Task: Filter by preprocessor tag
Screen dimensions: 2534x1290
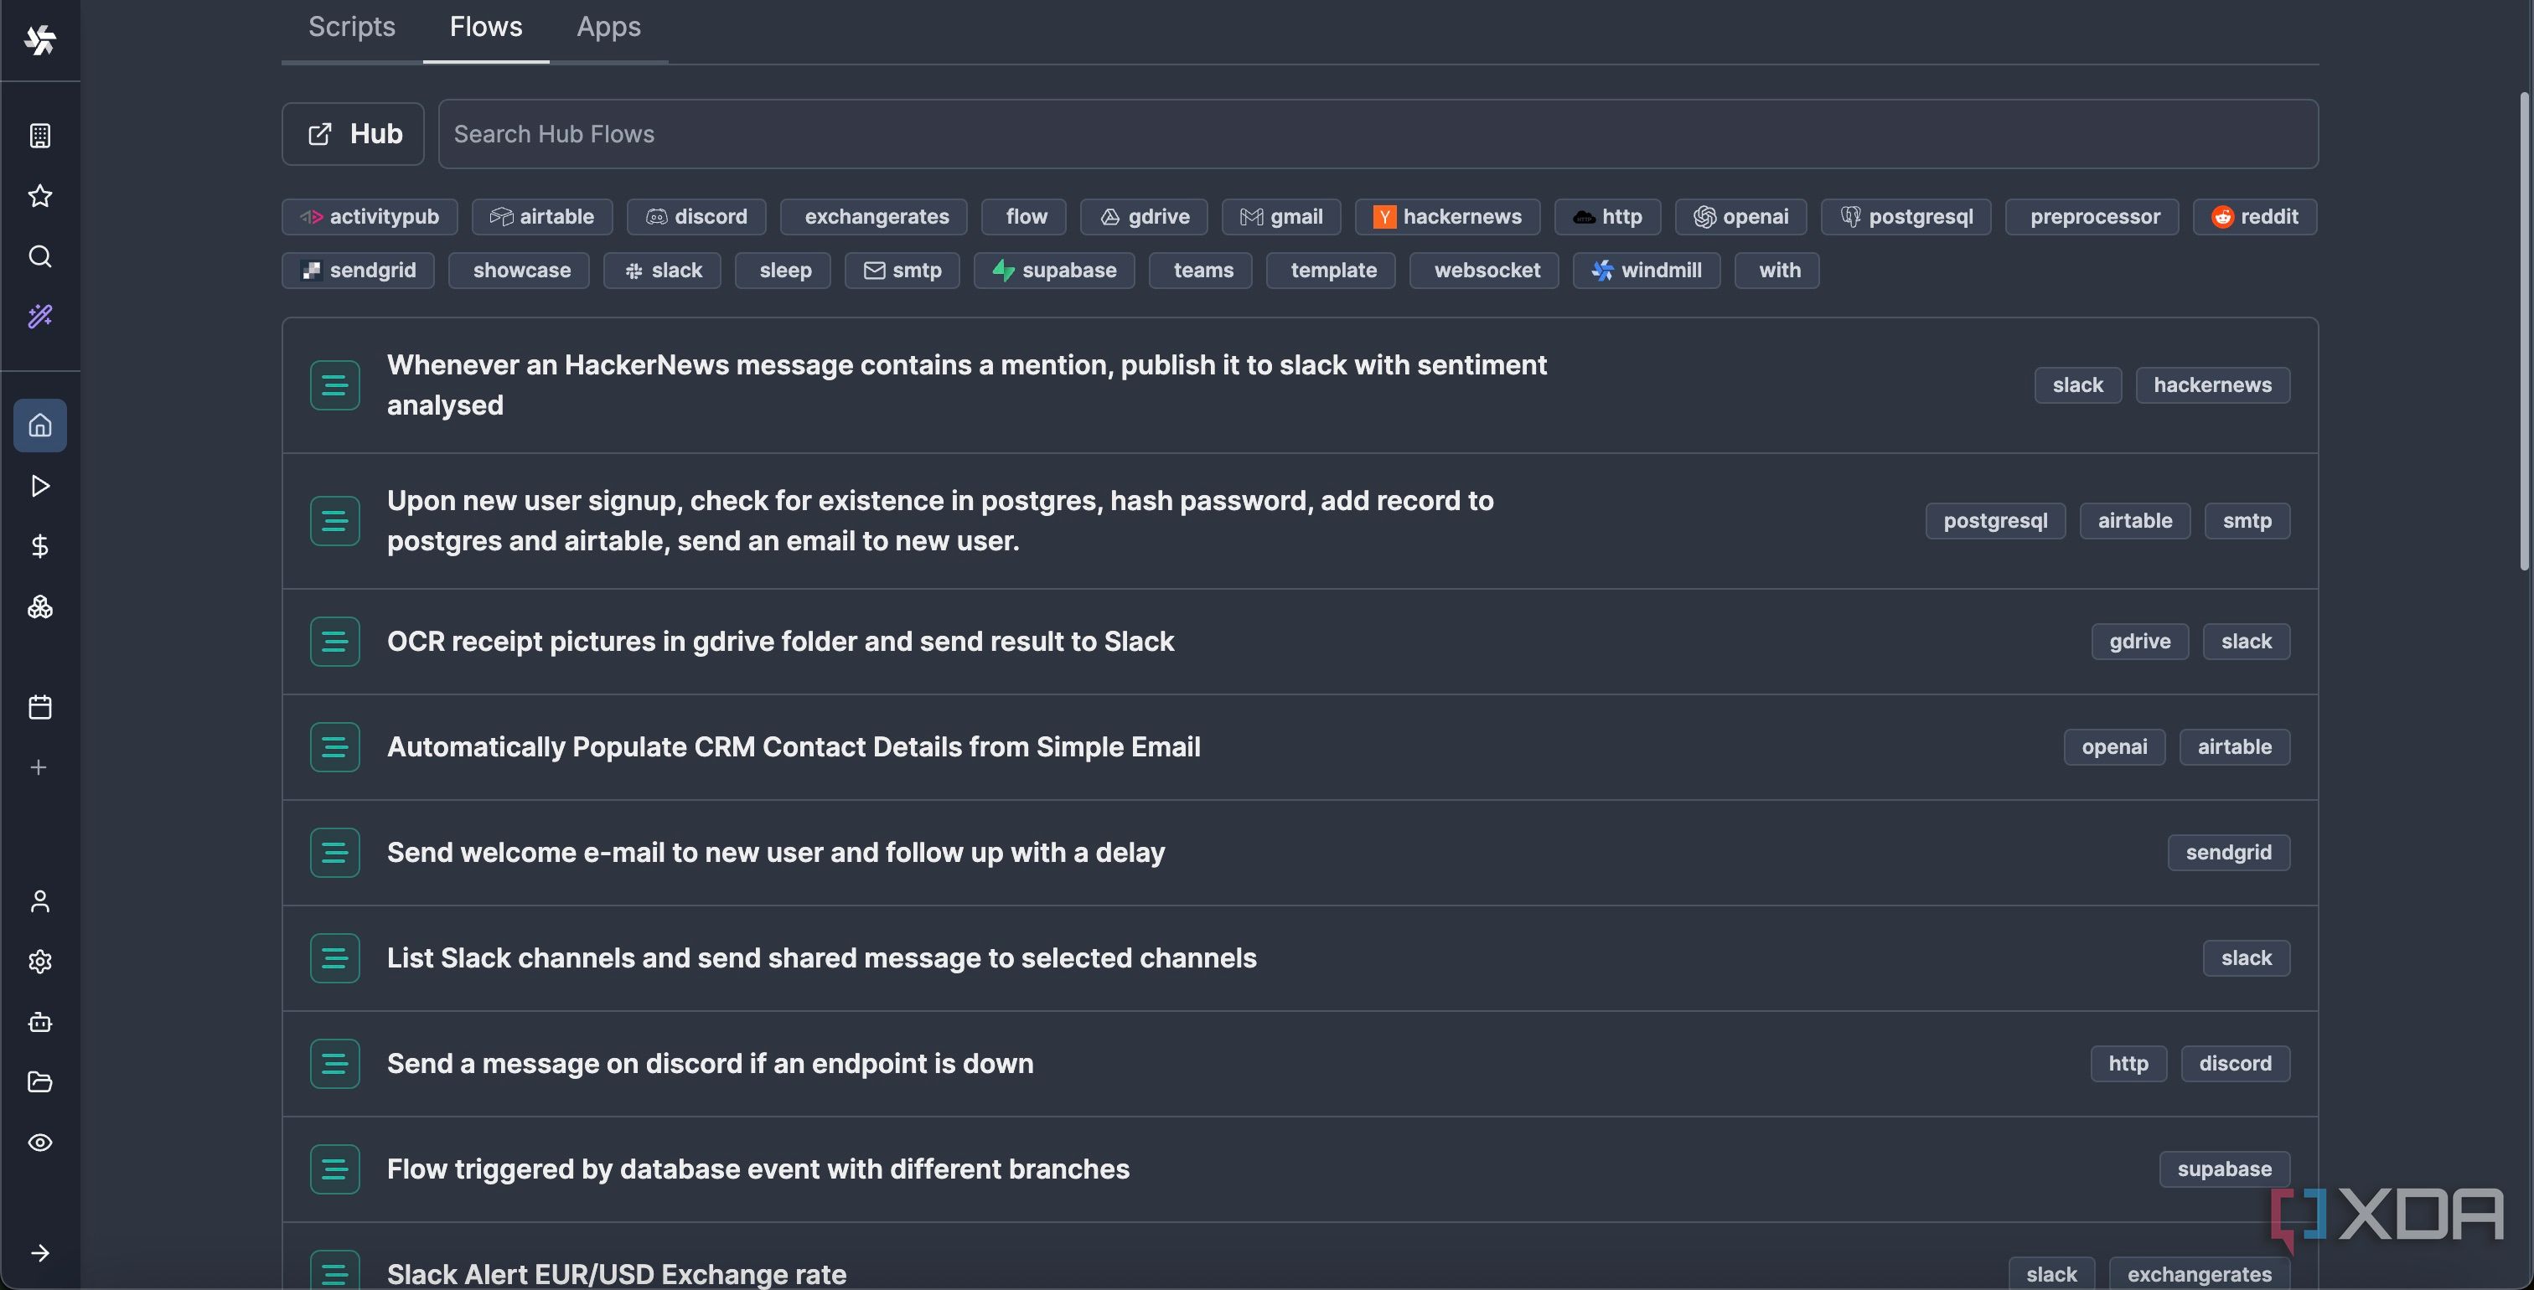Action: (x=2092, y=216)
